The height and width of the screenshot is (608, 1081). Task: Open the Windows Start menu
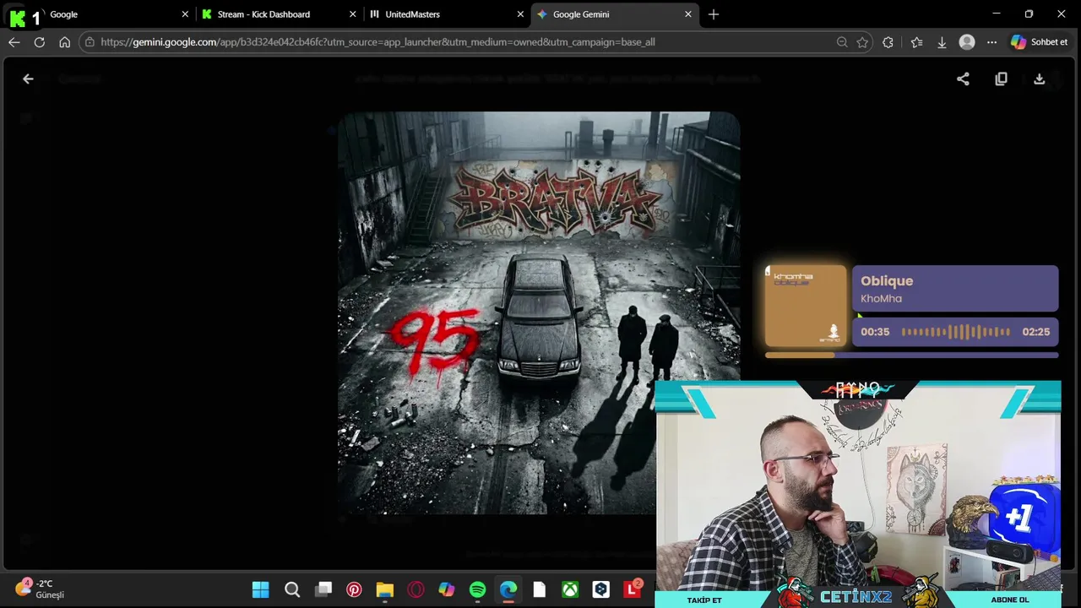[x=260, y=589]
